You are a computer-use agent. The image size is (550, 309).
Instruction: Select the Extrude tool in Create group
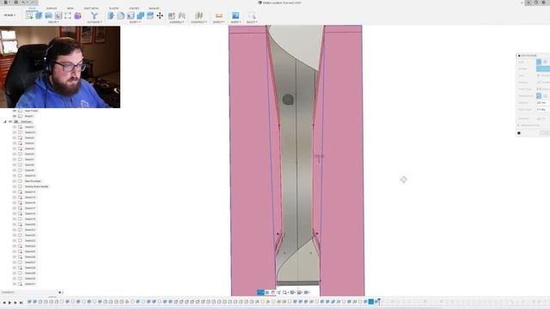(39, 15)
